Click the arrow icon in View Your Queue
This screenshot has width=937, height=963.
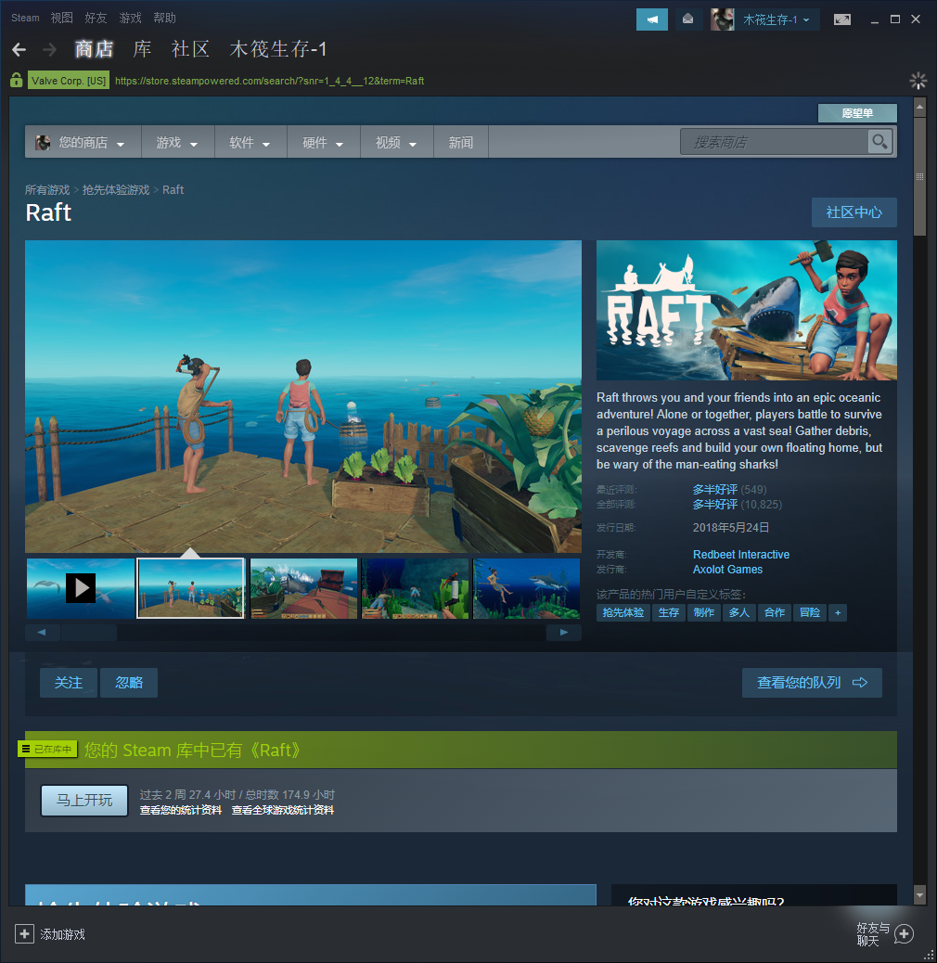860,682
